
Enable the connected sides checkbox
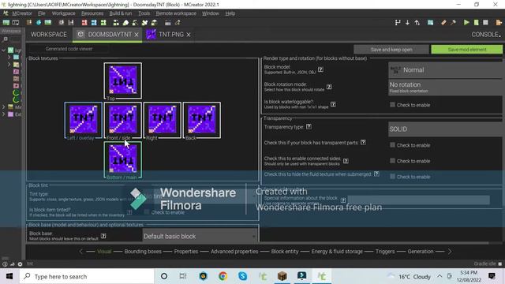pos(392,161)
